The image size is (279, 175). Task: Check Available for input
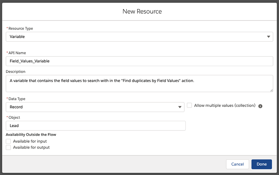click(8, 141)
